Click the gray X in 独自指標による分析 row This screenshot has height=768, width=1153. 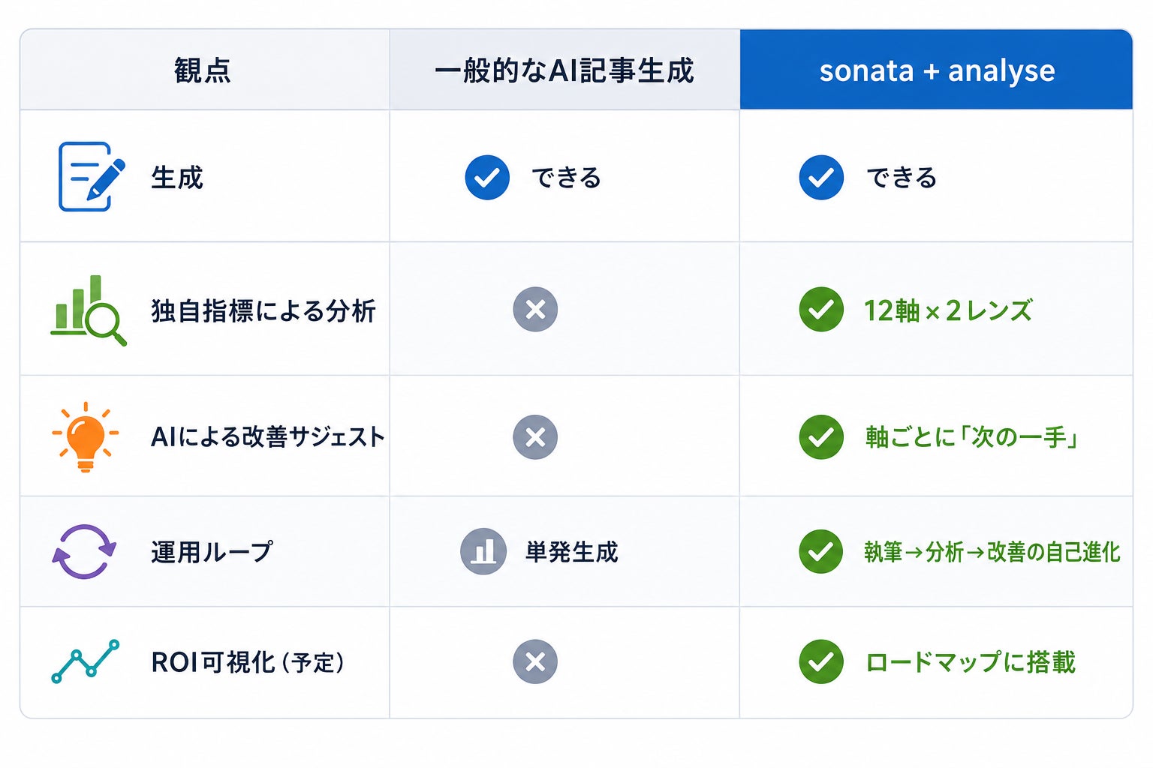(x=535, y=309)
